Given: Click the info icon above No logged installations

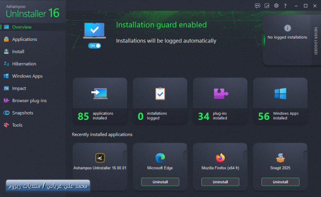Looking at the screenshot, I should click(x=287, y=28).
